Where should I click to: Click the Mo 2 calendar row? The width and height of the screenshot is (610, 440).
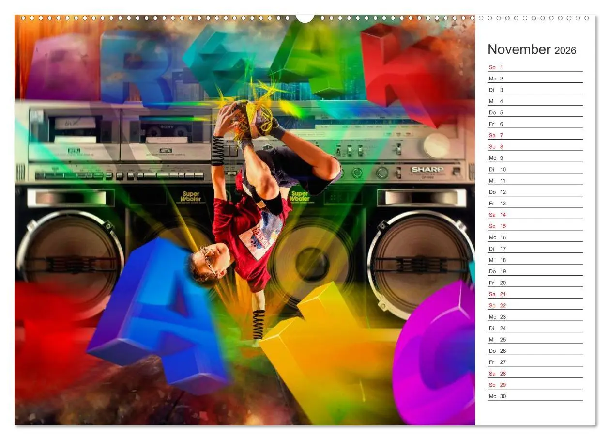(x=535, y=79)
